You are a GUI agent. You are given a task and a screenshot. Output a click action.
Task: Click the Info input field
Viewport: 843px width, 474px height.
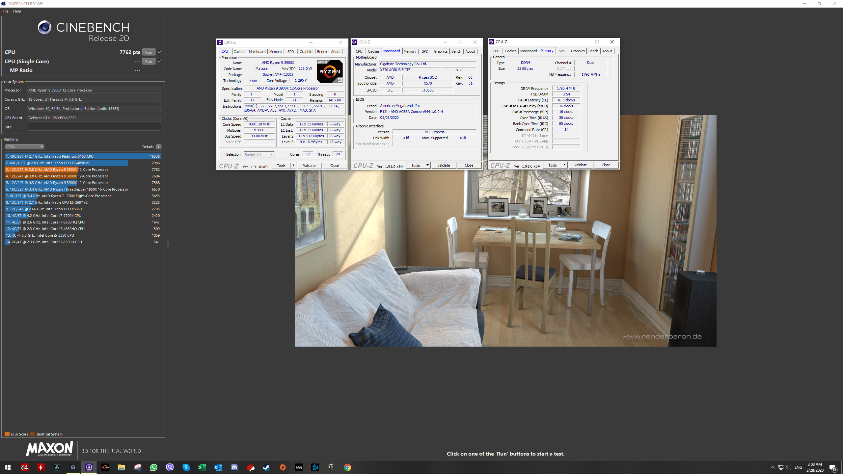(94, 127)
